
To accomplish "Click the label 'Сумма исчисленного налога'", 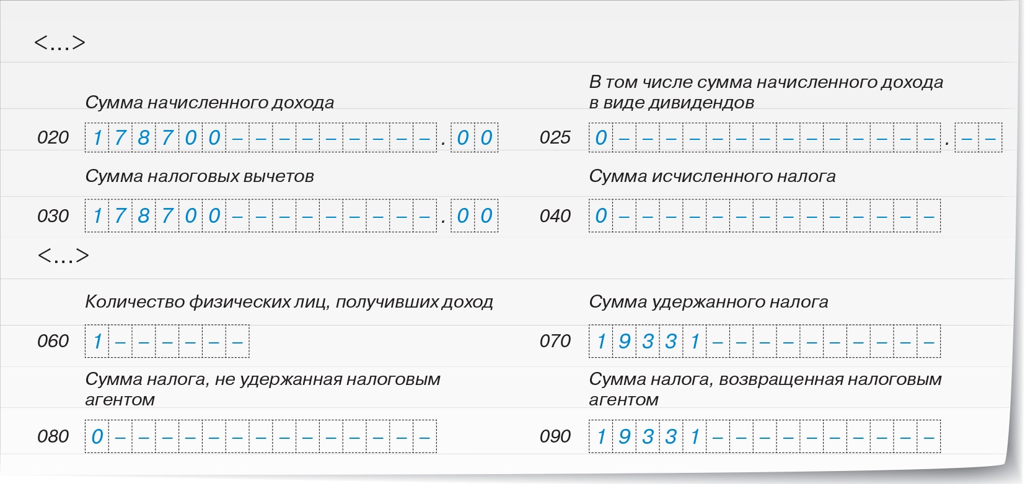I will coord(712,176).
